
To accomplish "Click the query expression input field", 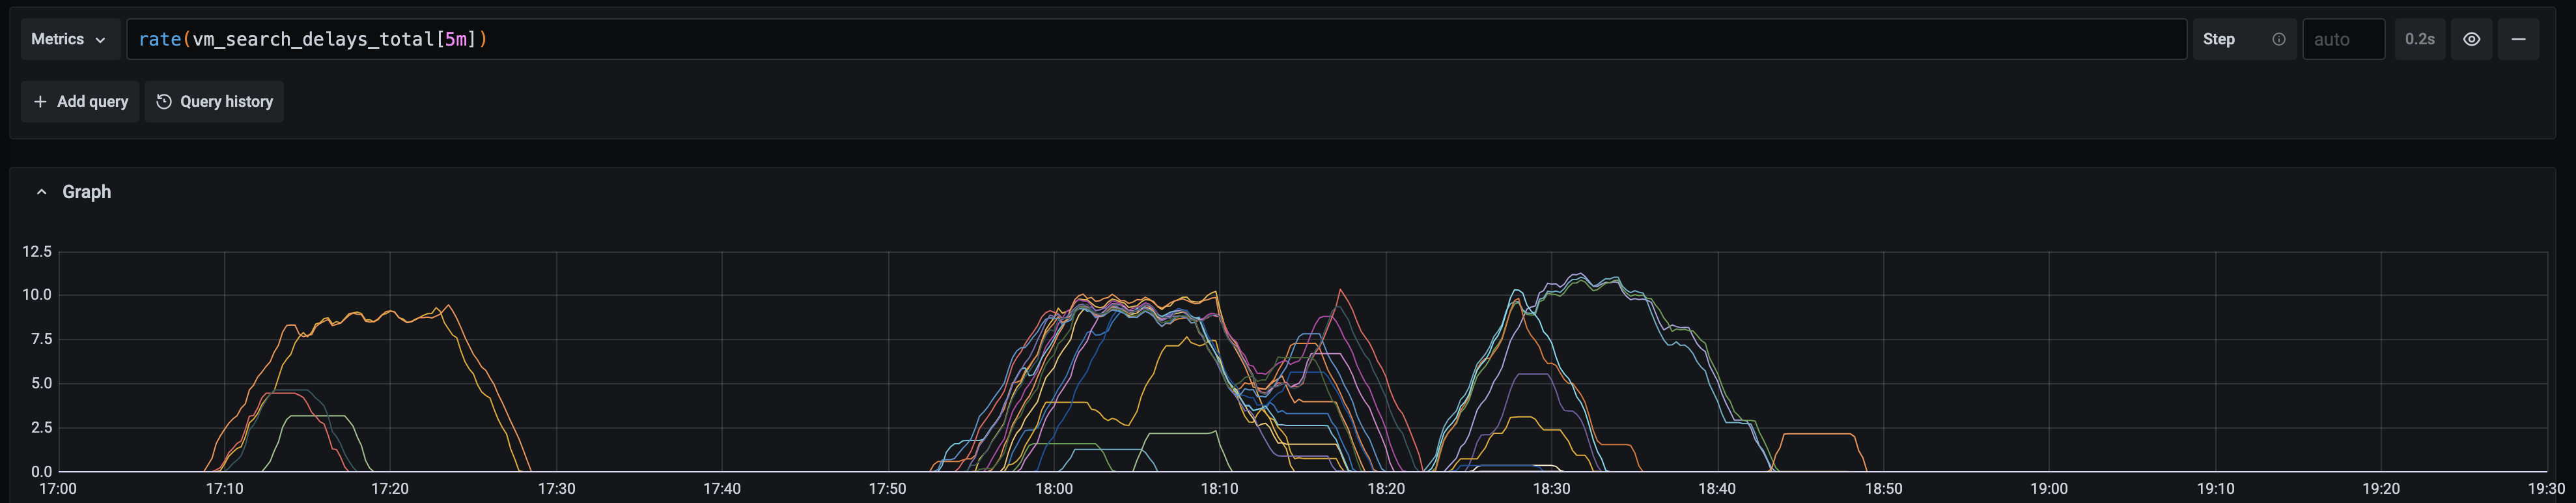I will 1156,39.
